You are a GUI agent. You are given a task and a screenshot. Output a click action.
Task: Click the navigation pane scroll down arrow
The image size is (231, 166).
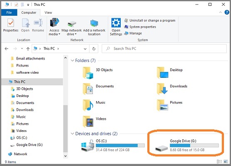66,156
